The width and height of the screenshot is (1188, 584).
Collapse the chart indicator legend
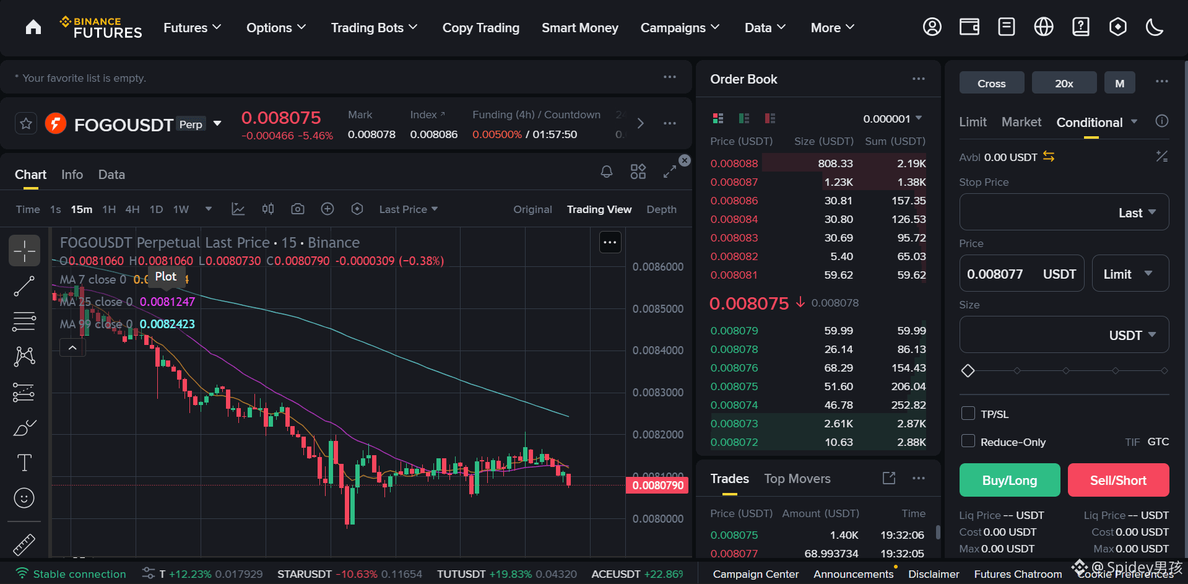(72, 348)
